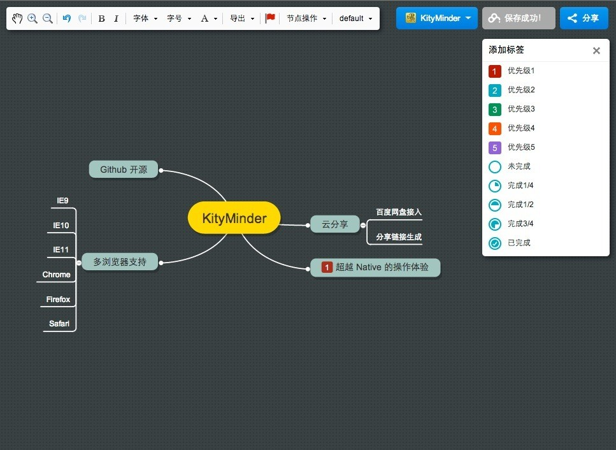616x450 pixels.
Task: Choose the red 优先级1 priority tag
Action: 495,71
